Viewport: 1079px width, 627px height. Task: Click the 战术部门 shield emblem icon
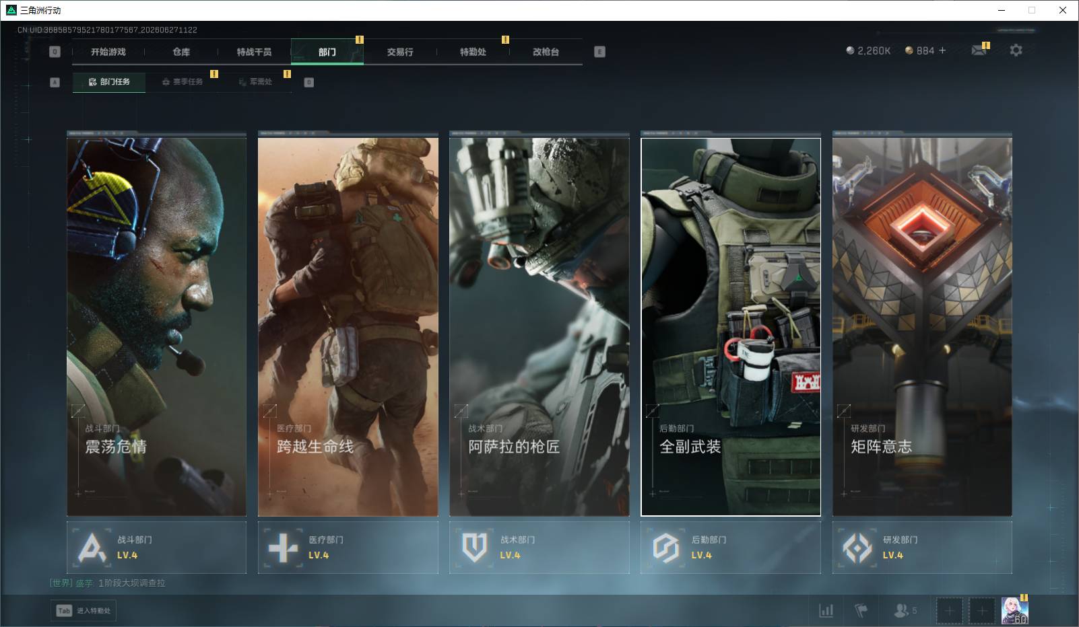click(474, 548)
